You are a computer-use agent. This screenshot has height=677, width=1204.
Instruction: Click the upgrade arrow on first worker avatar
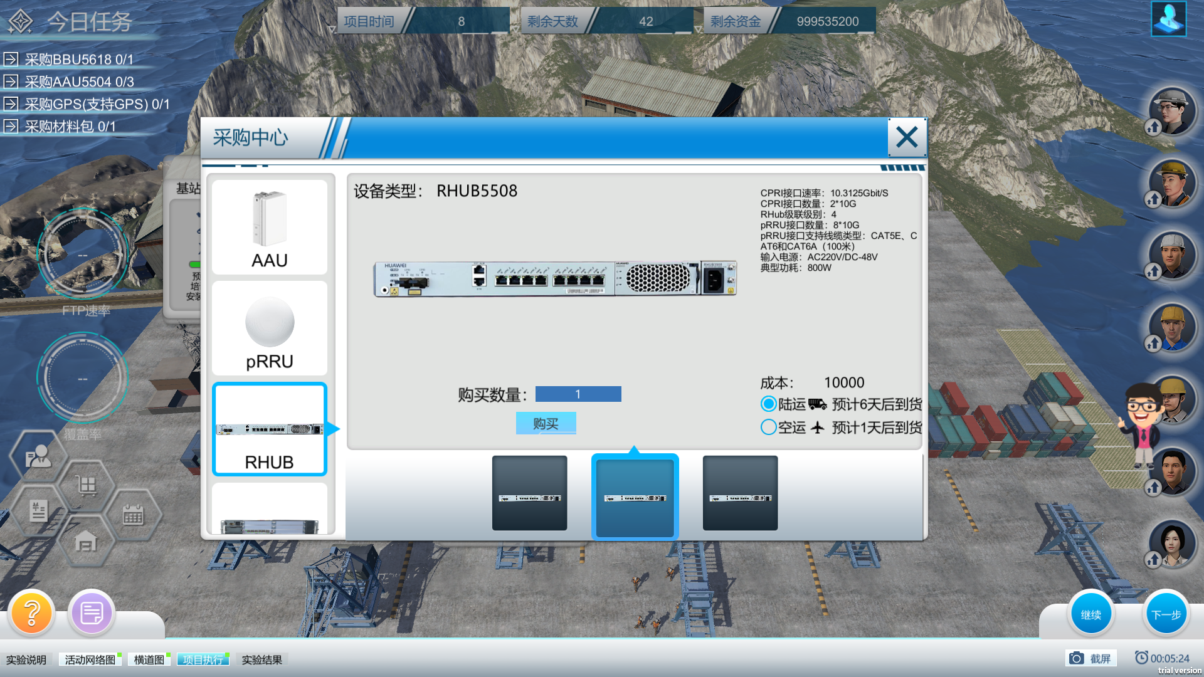1153,128
